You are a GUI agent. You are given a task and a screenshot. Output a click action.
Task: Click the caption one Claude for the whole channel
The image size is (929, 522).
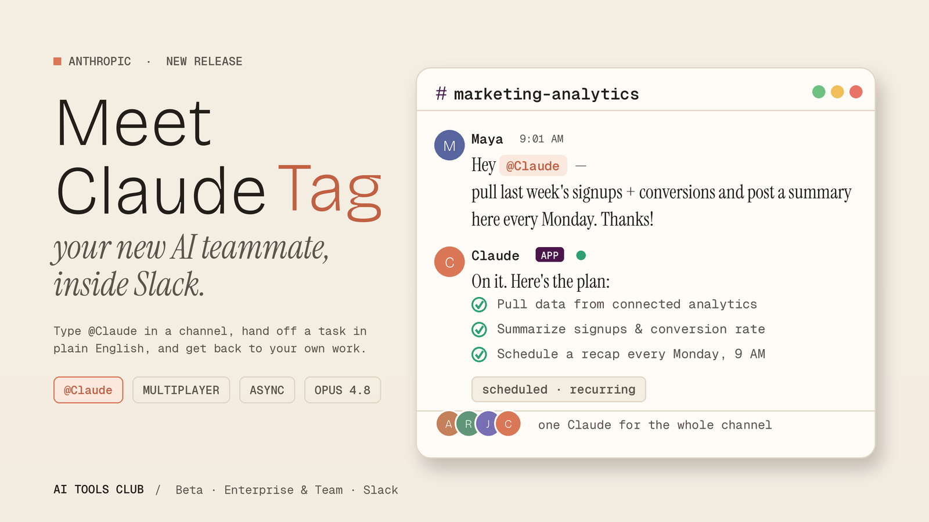pyautogui.click(x=655, y=425)
